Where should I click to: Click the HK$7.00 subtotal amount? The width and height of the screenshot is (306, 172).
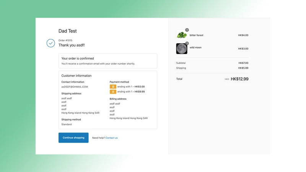pyautogui.click(x=243, y=63)
